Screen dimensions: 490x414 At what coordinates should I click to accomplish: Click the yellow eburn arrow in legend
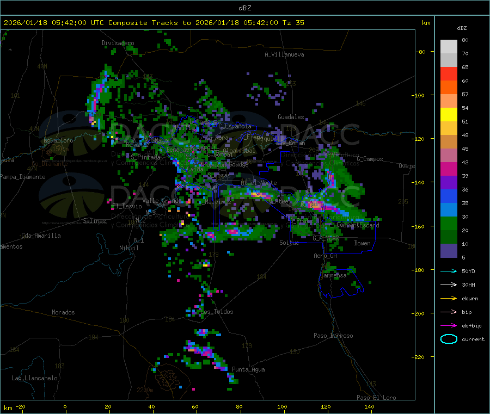click(449, 299)
